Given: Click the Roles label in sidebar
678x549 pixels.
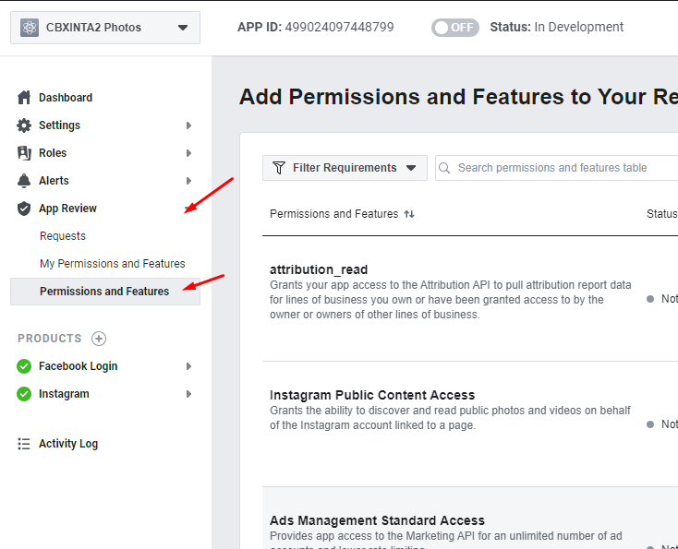Looking at the screenshot, I should click(x=53, y=153).
